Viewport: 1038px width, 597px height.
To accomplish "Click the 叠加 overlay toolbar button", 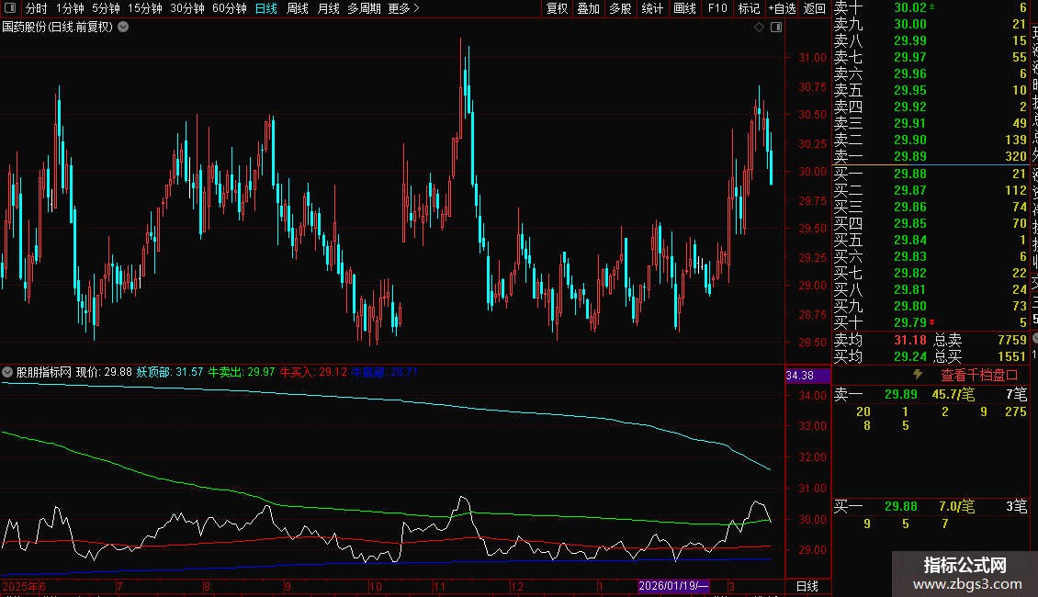I will point(588,8).
